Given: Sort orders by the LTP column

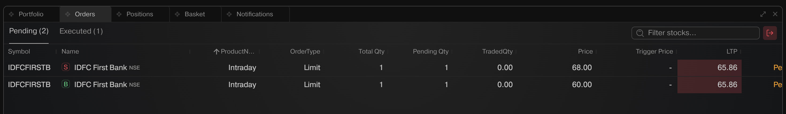Looking at the screenshot, I should tap(731, 51).
